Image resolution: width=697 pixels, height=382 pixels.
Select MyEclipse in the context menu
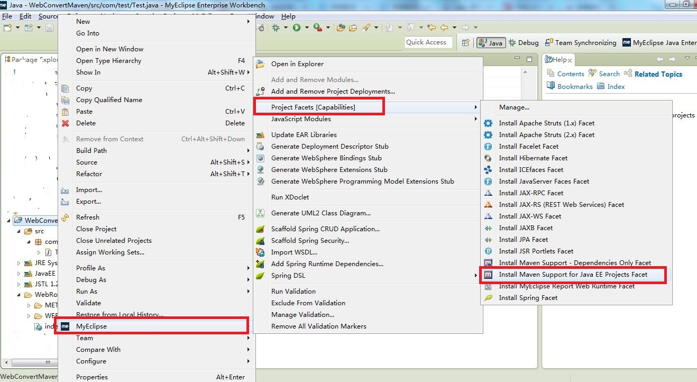point(157,326)
